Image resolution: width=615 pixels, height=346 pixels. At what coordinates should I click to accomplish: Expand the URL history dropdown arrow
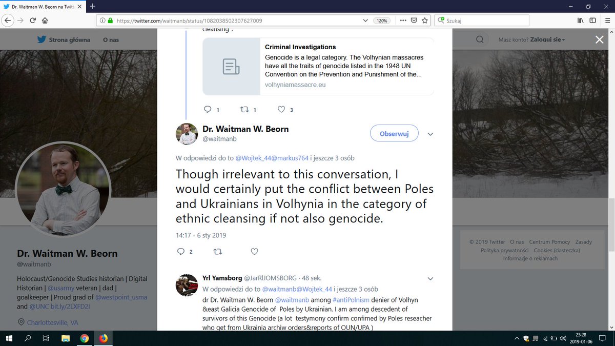pos(365,21)
